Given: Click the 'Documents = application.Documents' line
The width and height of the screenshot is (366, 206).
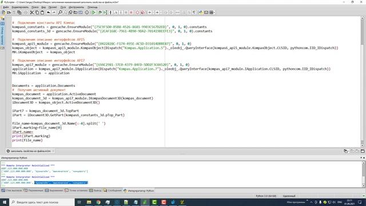Looking at the screenshot, I should point(43,85).
